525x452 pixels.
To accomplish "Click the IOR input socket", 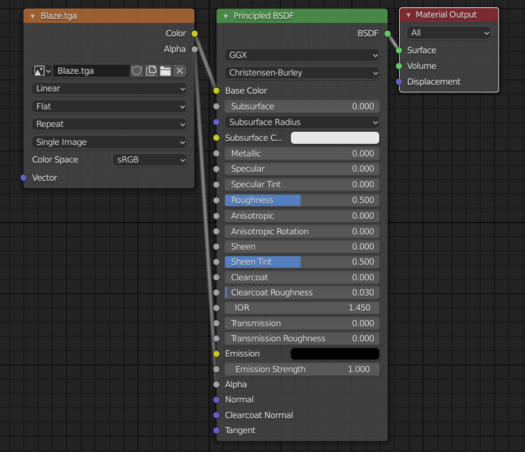I will click(217, 308).
